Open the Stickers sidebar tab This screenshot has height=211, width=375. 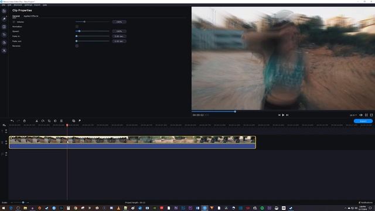[x=4, y=43]
